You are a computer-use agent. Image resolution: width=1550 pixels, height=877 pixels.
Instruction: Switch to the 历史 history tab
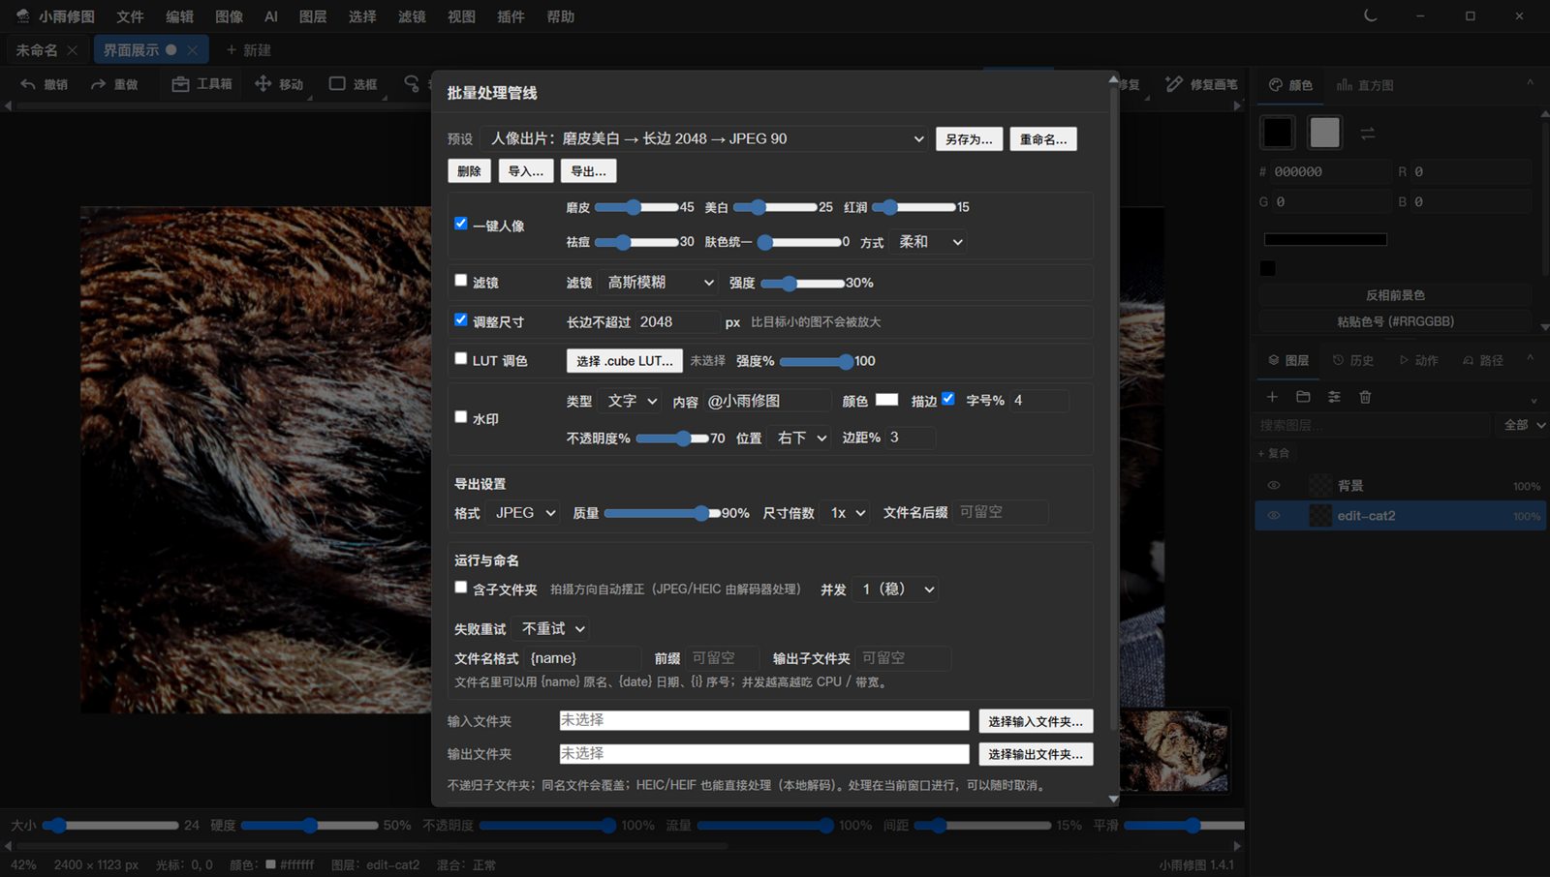pyautogui.click(x=1353, y=360)
